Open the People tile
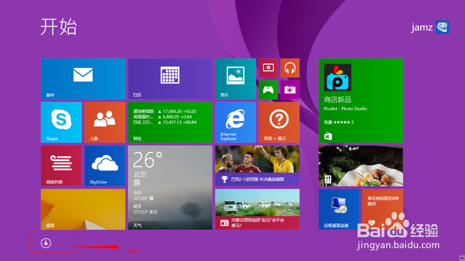The image size is (465, 261). [x=105, y=122]
